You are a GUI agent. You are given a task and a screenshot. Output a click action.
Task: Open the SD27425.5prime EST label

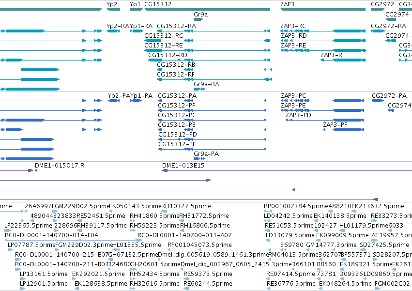tap(384, 245)
